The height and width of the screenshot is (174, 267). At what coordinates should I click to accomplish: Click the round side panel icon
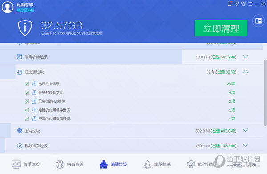pyautogui.click(x=259, y=21)
